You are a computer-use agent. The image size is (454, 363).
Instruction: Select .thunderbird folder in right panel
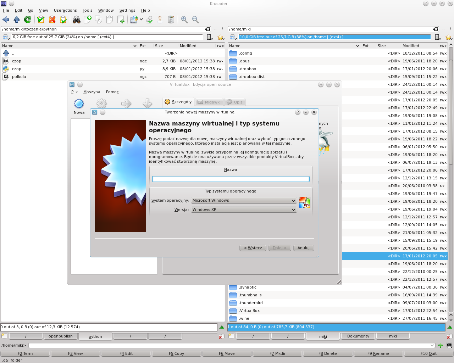click(338, 303)
